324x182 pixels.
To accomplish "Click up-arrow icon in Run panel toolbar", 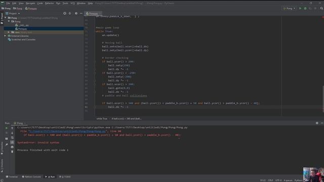I will click(x=12, y=128).
